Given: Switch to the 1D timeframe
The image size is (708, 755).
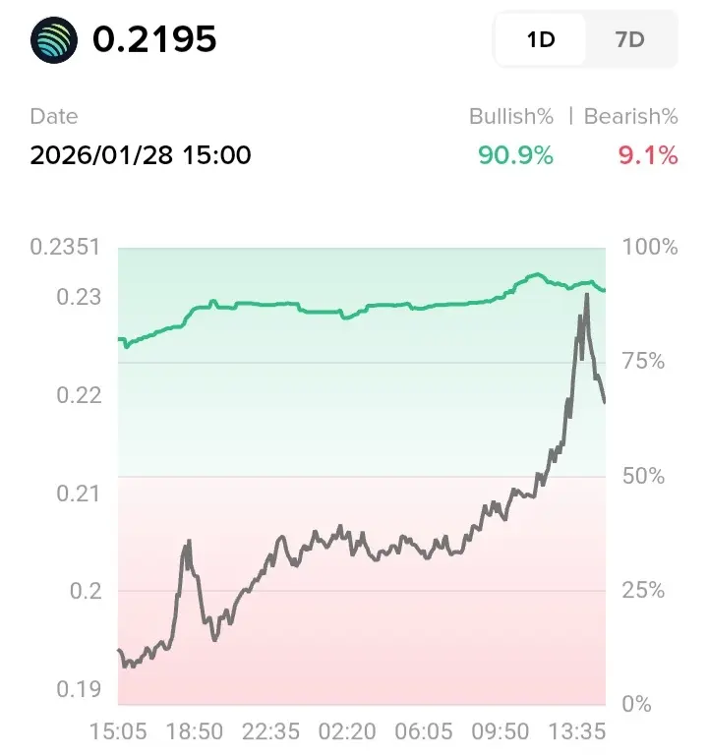Looking at the screenshot, I should click(541, 39).
